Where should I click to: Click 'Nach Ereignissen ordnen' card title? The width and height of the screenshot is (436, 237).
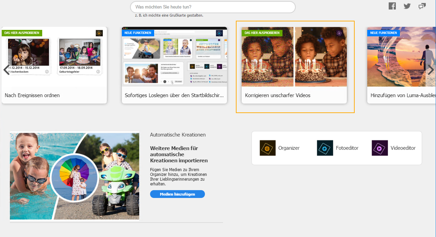tap(32, 95)
